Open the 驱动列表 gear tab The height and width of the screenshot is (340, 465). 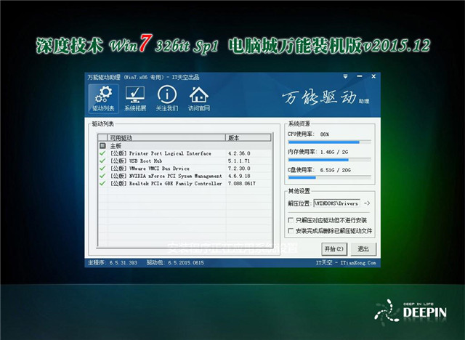103,99
